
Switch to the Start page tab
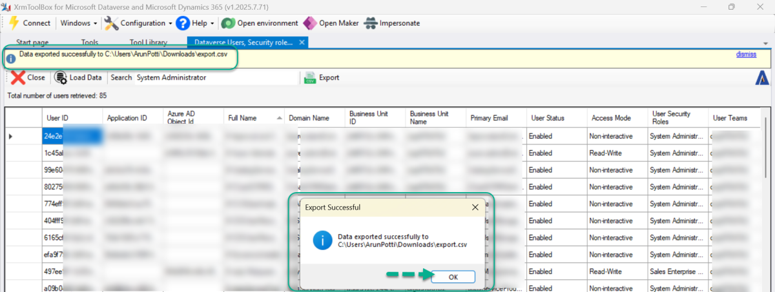(32, 43)
